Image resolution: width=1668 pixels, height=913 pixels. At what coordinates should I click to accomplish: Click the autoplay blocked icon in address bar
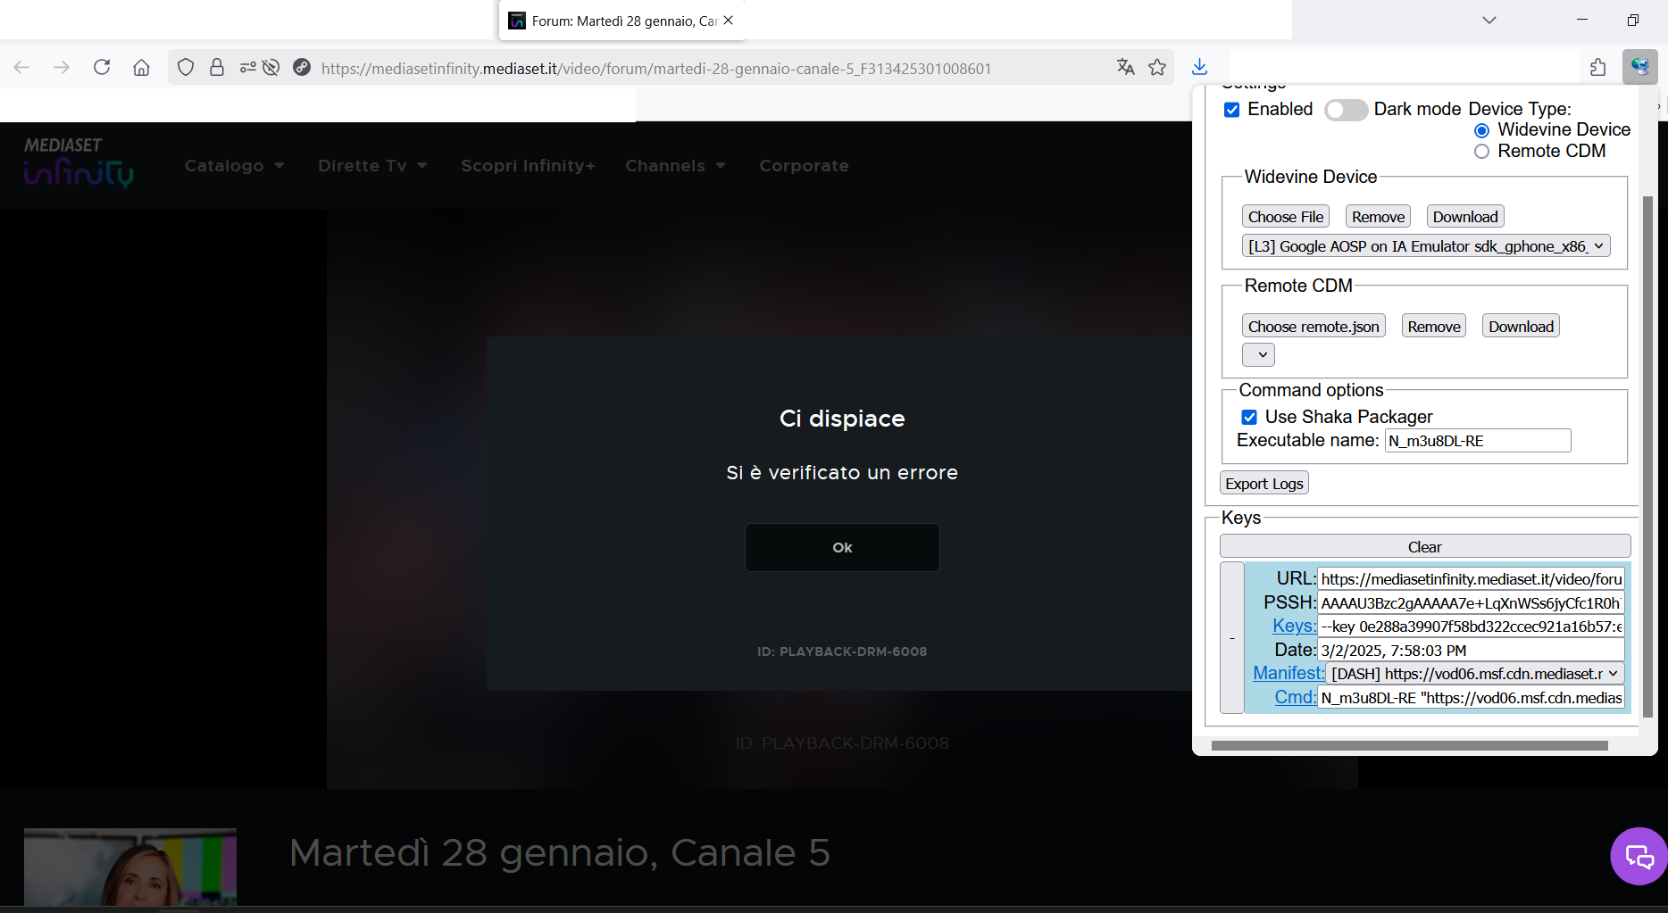point(271,68)
